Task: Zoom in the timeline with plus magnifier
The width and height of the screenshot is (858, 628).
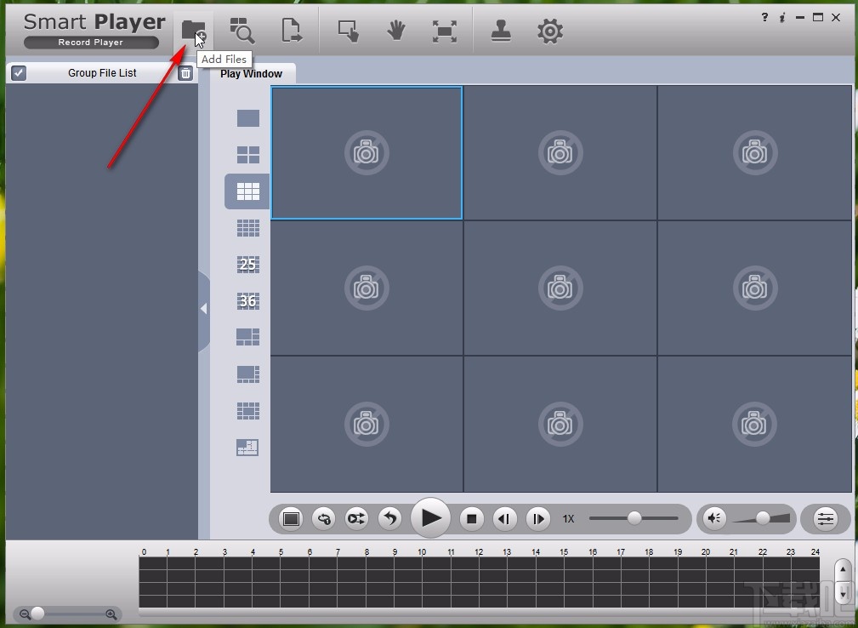Action: 111,614
